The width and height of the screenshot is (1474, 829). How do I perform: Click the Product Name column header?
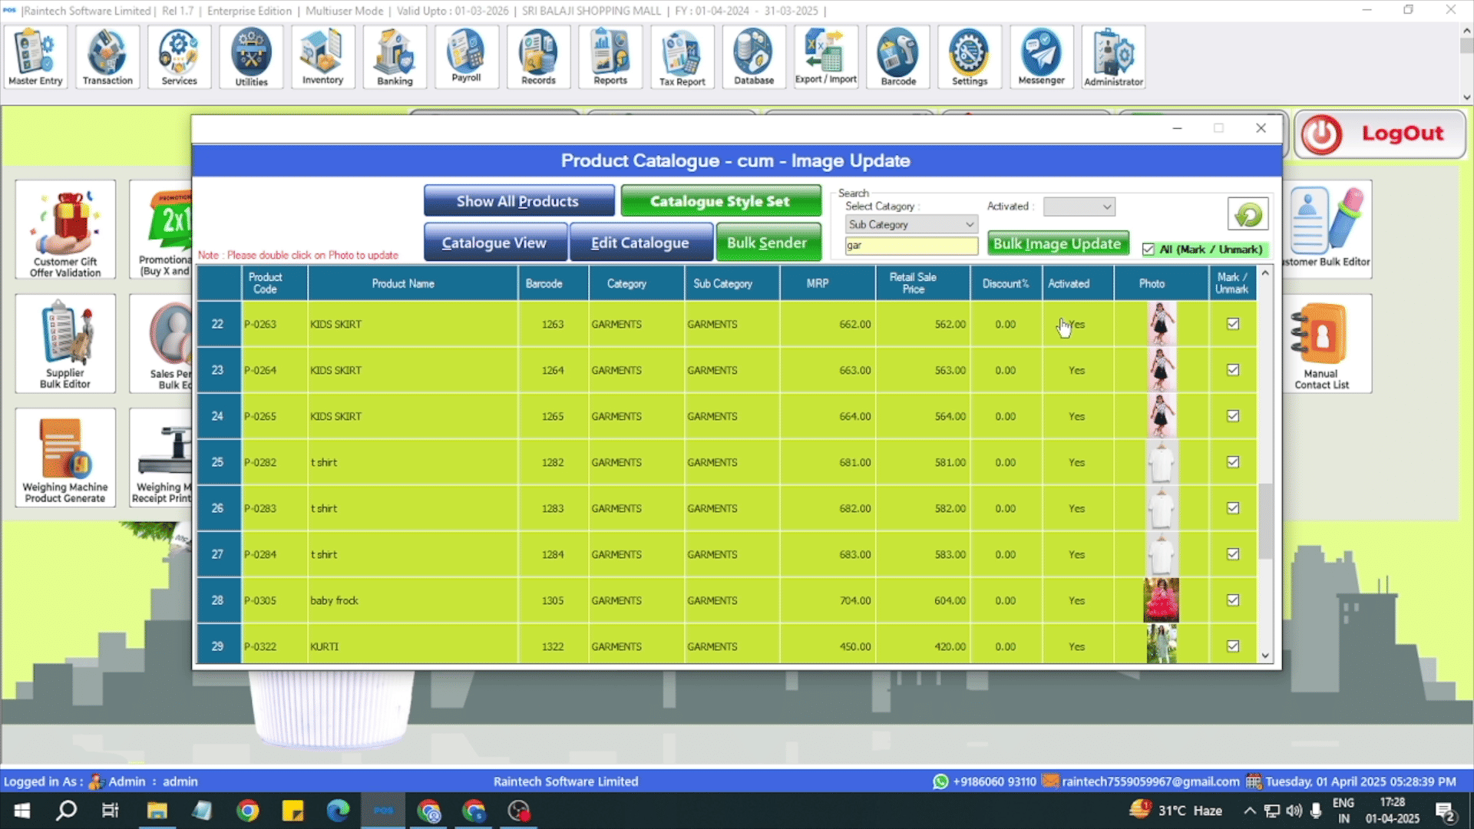click(403, 283)
